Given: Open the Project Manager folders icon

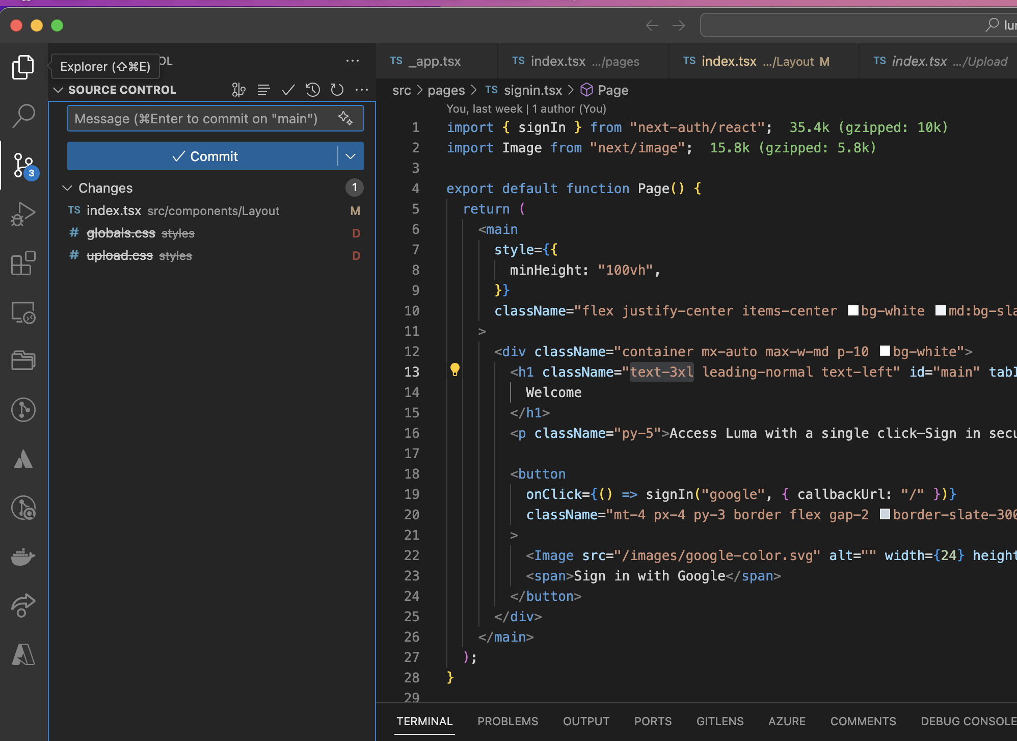Looking at the screenshot, I should coord(23,361).
